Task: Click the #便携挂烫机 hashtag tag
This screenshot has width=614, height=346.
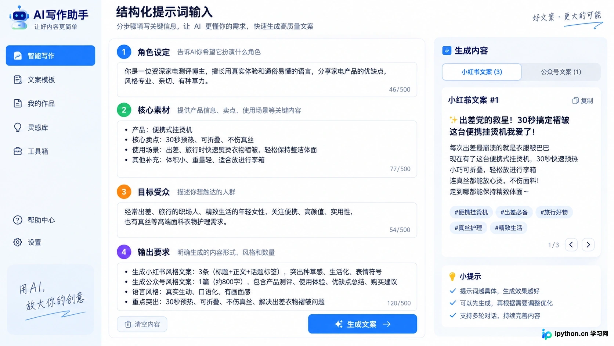Action: (471, 212)
